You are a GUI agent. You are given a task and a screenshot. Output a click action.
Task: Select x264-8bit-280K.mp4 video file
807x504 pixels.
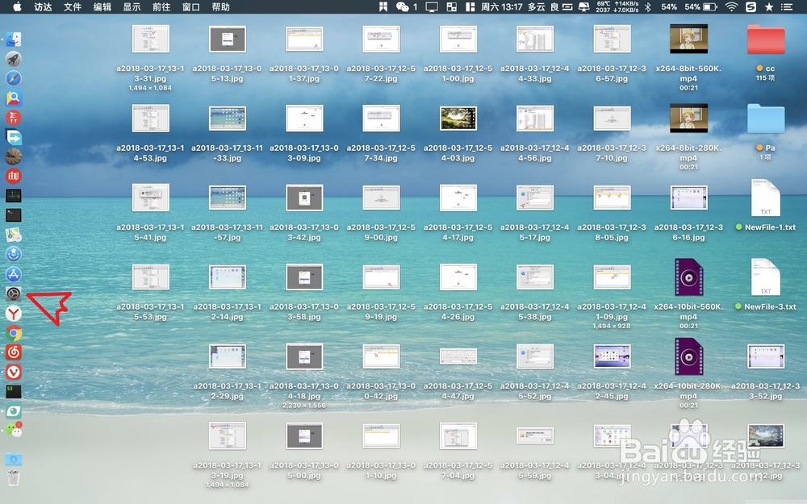coord(688,118)
